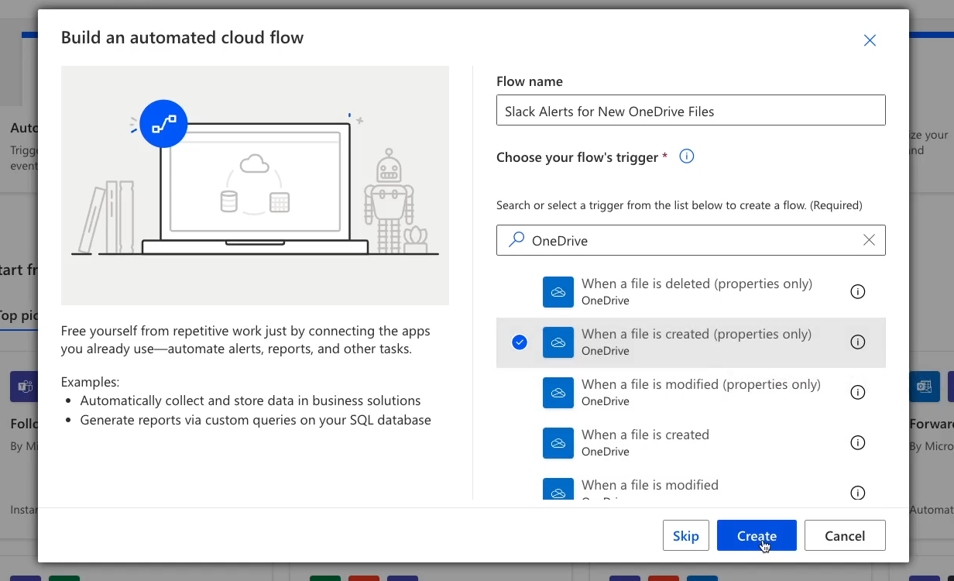Image resolution: width=954 pixels, height=581 pixels.
Task: Show info for file created (properties only) trigger
Action: (858, 342)
